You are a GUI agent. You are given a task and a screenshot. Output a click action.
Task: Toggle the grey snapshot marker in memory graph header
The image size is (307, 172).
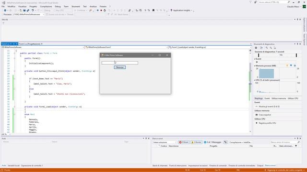coord(295,66)
